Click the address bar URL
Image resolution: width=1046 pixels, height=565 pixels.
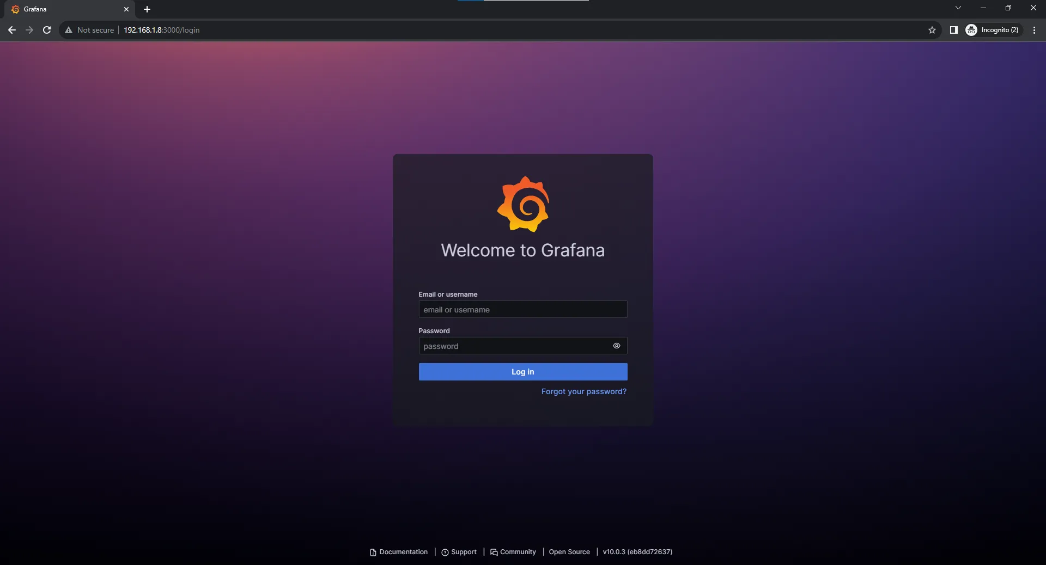[161, 30]
